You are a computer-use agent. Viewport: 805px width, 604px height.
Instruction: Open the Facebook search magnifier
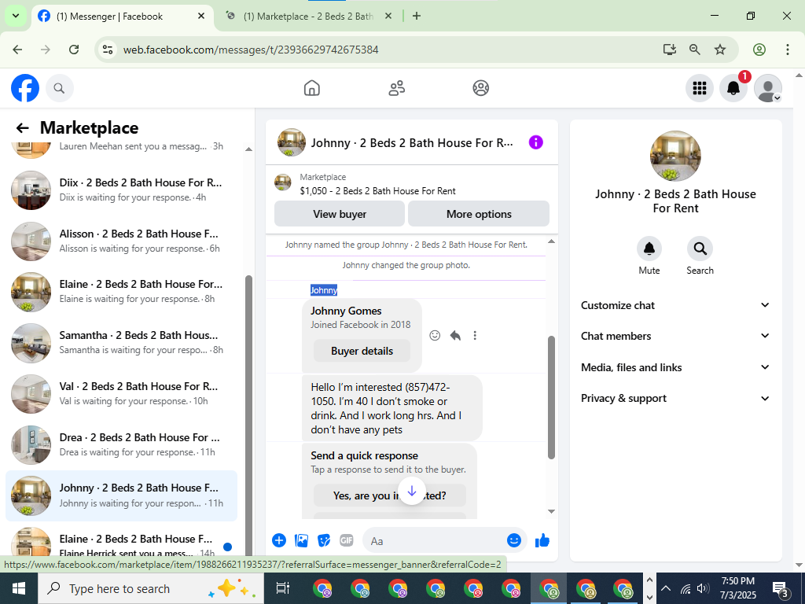pos(60,88)
